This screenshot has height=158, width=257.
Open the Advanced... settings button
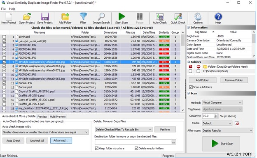pos(61,140)
